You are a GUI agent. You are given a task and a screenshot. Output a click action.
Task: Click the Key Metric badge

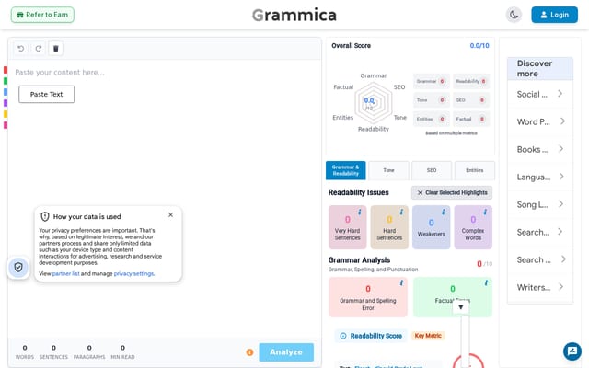[x=428, y=336]
